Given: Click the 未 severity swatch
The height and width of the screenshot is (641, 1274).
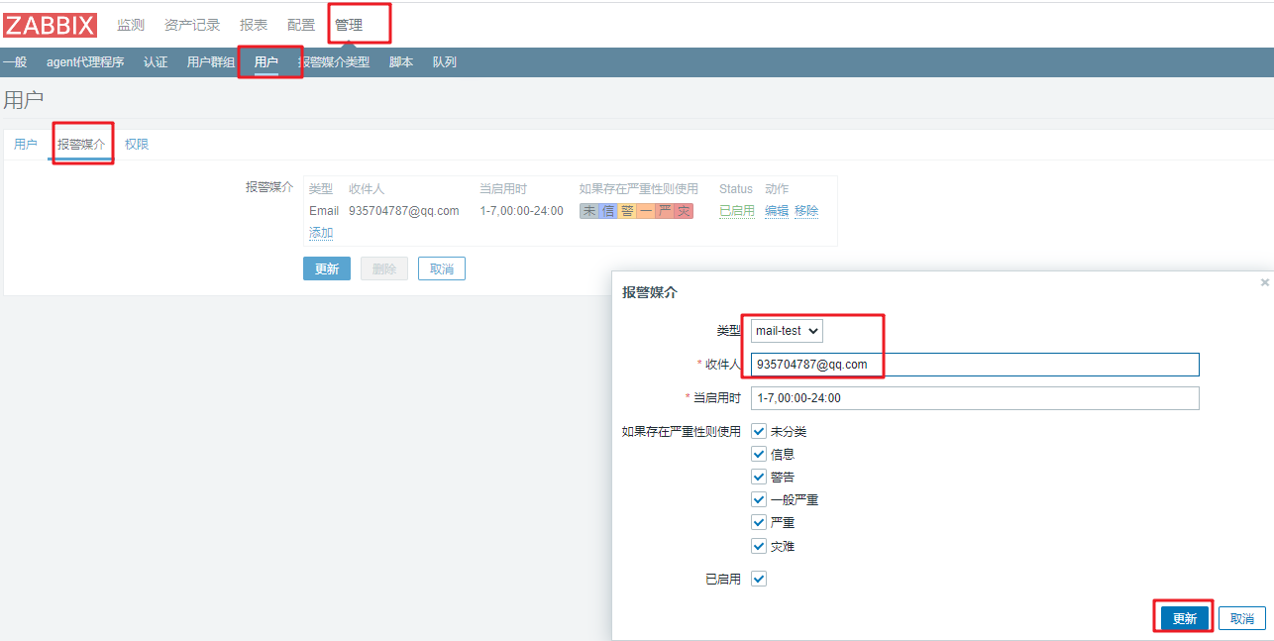Looking at the screenshot, I should [589, 211].
